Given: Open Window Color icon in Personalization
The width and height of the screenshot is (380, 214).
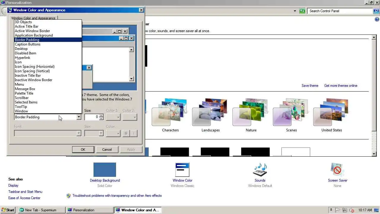Looking at the screenshot, I should pyautogui.click(x=182, y=170).
